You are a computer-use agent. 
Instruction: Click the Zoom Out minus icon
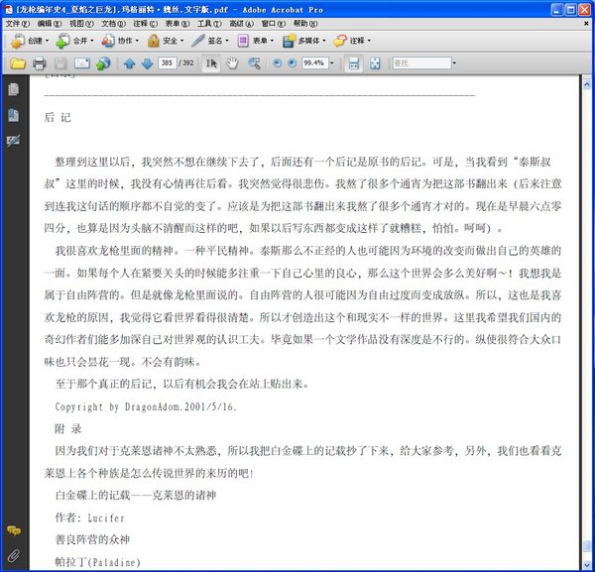click(278, 63)
